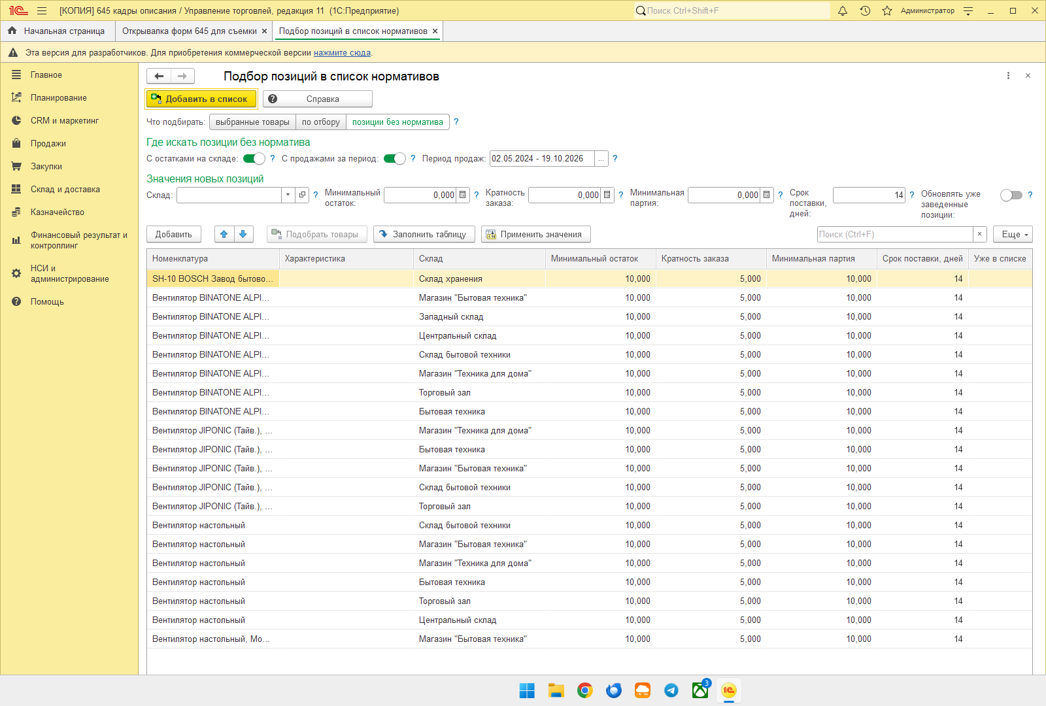Open the Еще dropdown menu
The height and width of the screenshot is (706, 1046).
(x=1013, y=234)
